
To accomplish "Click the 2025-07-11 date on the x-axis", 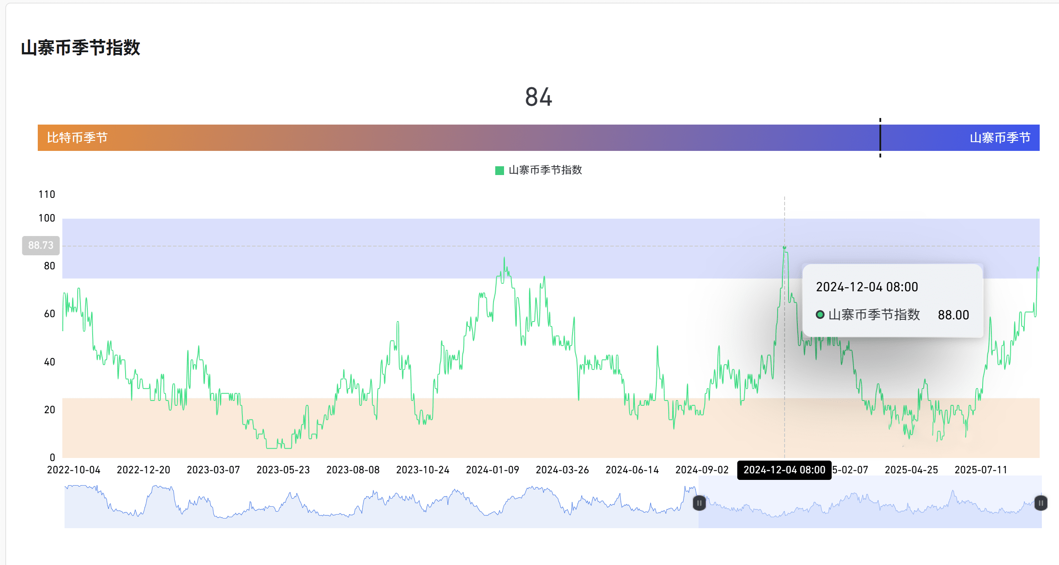I will click(x=981, y=470).
